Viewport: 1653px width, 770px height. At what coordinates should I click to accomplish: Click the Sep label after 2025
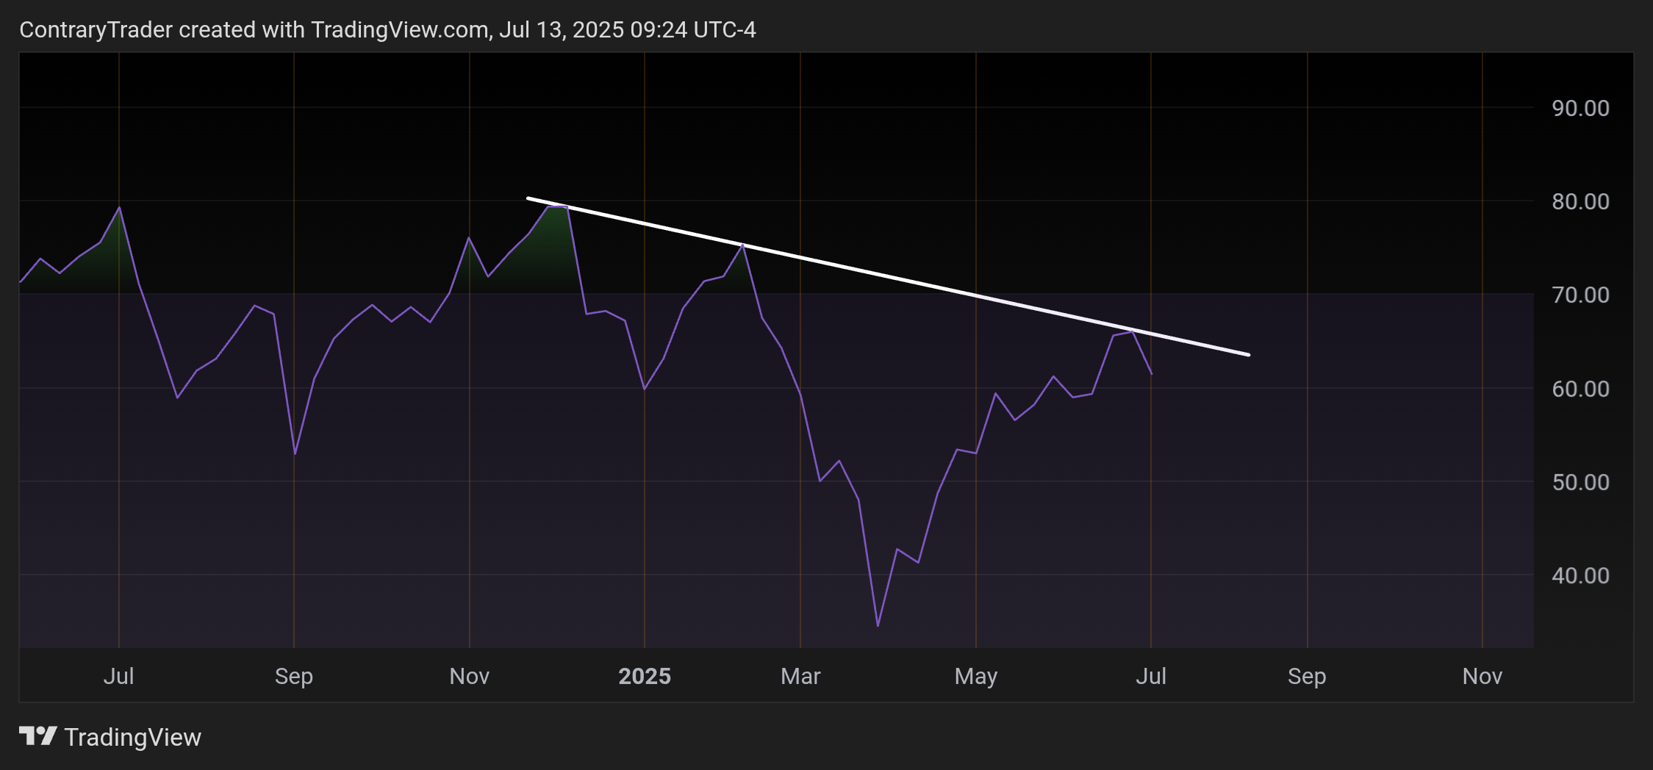pos(1307,676)
